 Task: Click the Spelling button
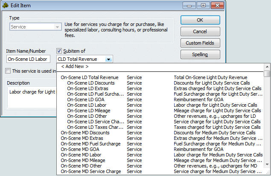200,54
